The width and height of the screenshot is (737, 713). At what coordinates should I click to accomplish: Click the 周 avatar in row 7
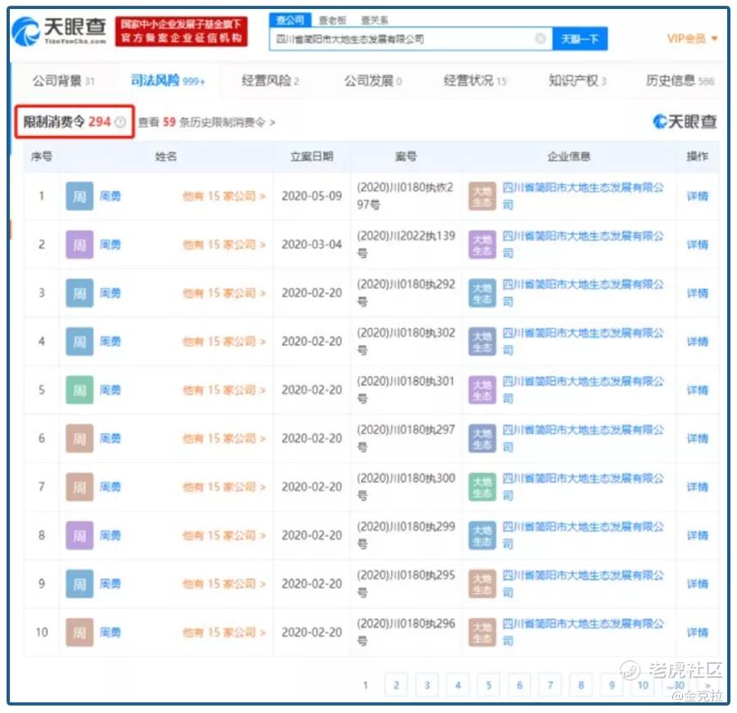(79, 486)
